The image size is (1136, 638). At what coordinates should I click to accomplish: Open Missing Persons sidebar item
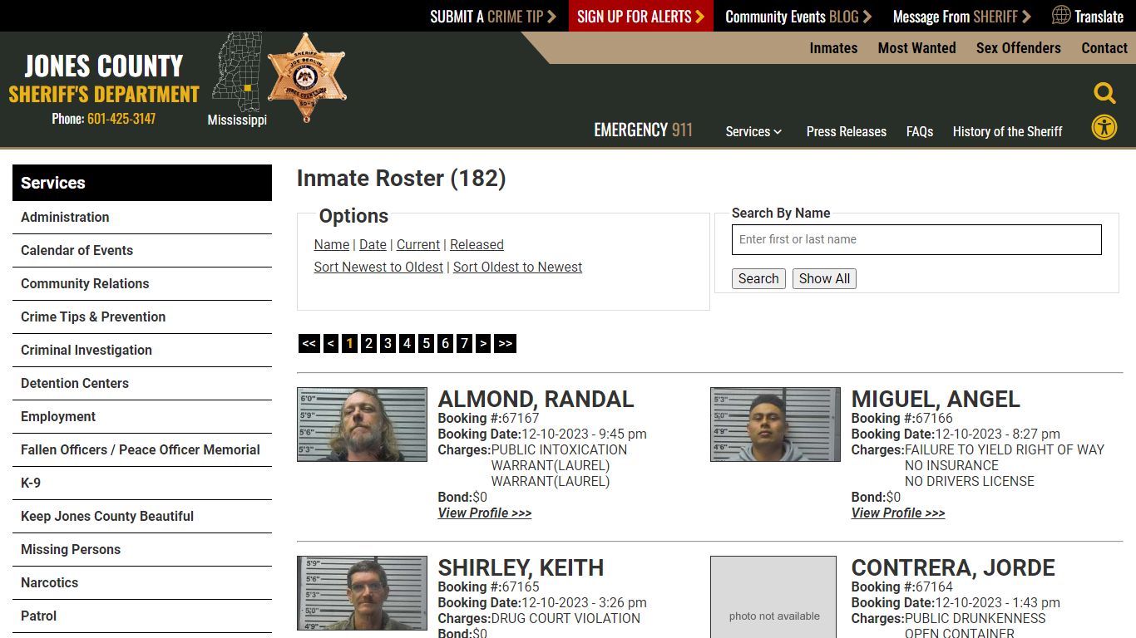pyautogui.click(x=142, y=550)
